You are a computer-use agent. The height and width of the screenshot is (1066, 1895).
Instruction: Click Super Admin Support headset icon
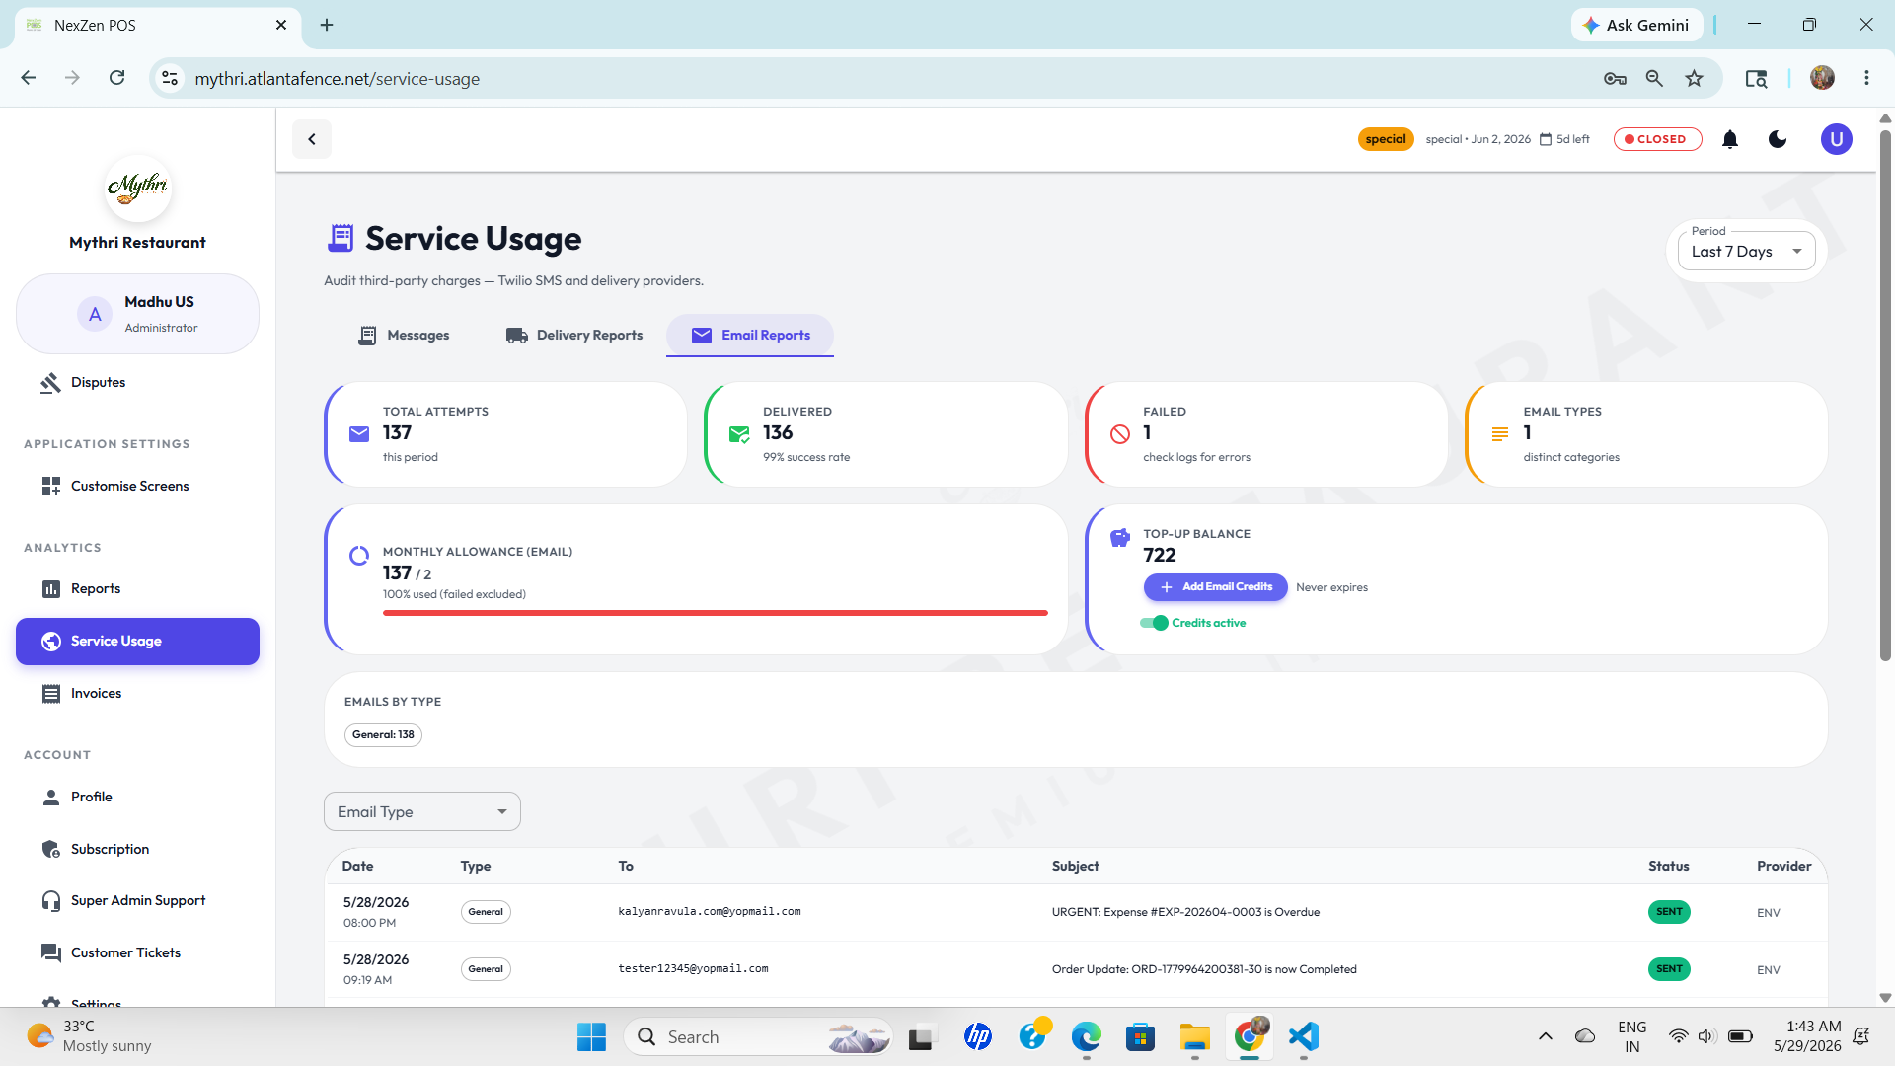point(51,901)
